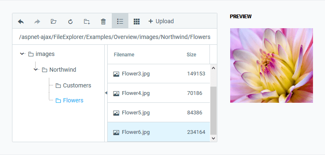Click the file list scrollbar thumb
The image size is (325, 155).
[214, 111]
